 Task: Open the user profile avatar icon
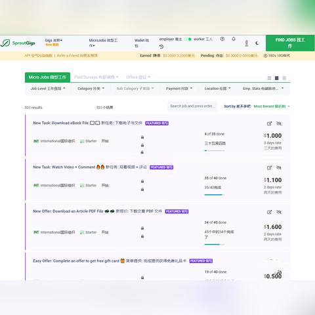tap(247, 43)
